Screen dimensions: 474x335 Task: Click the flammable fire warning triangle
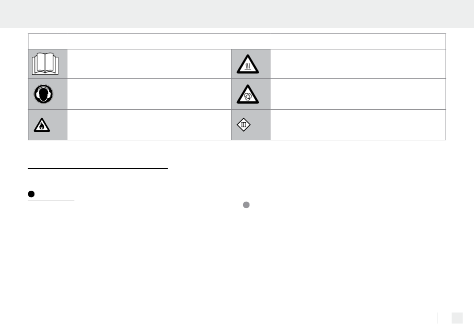click(x=42, y=125)
